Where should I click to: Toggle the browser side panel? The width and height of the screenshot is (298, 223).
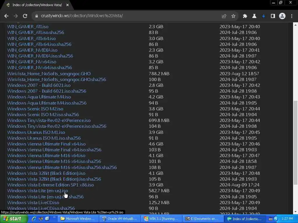click(273, 16)
